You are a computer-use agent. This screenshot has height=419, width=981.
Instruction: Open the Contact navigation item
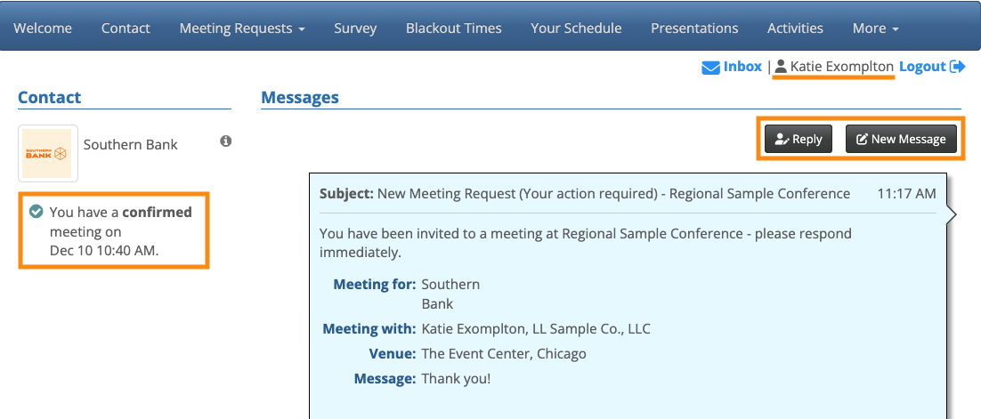126,28
